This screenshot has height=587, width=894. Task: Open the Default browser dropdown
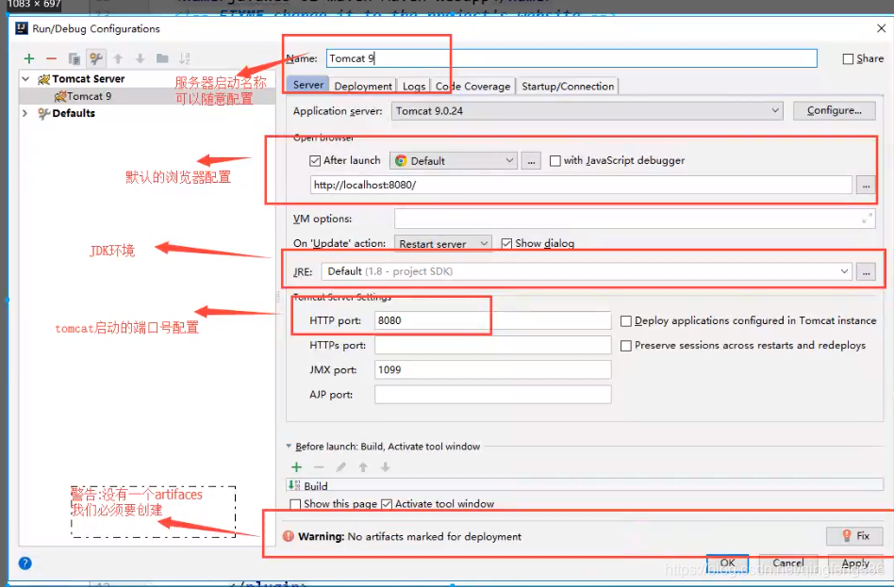(454, 161)
